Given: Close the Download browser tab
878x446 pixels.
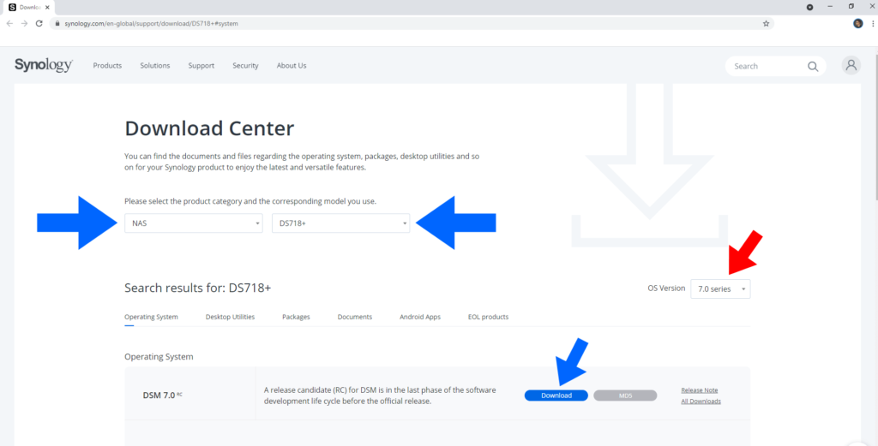Looking at the screenshot, I should (48, 7).
